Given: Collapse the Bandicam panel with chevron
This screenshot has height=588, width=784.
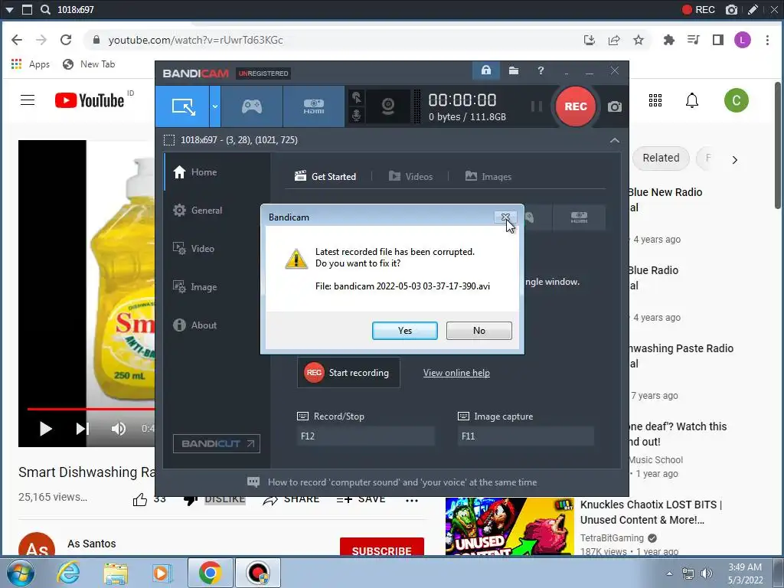Looking at the screenshot, I should pos(615,141).
